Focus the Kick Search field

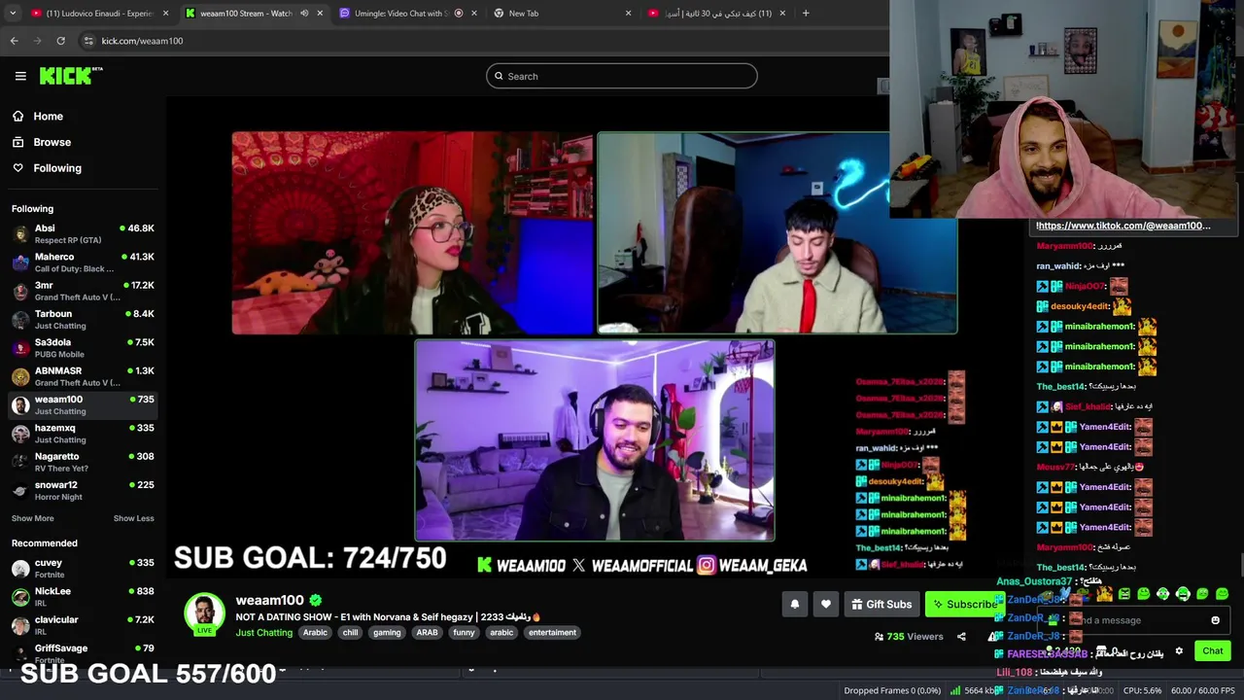(622, 76)
